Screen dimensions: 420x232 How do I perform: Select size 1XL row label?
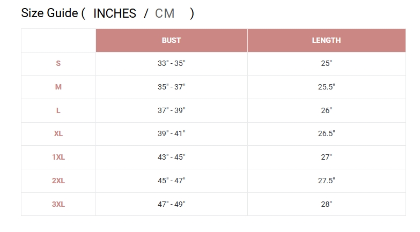[58, 157]
